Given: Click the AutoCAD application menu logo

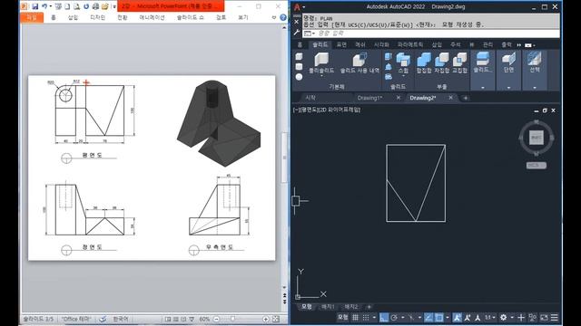Looking at the screenshot, I should [297, 7].
